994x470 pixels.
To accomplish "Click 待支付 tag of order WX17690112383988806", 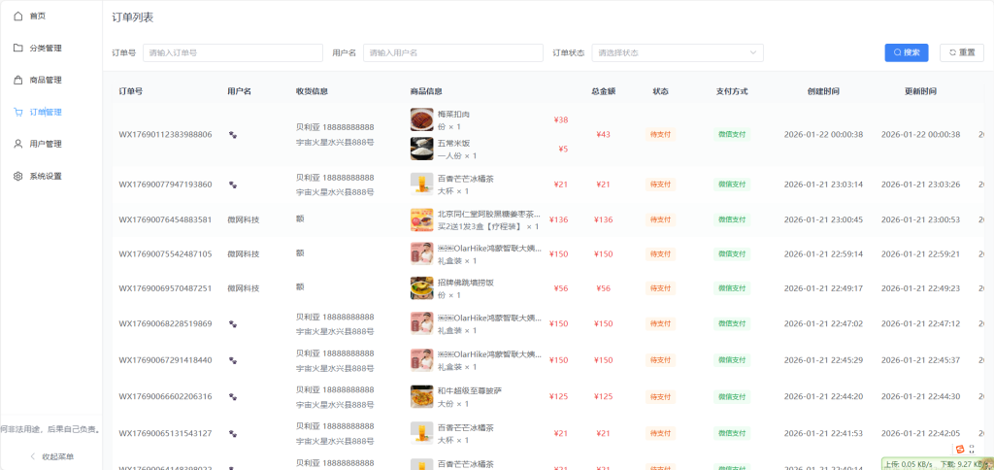I will [660, 134].
